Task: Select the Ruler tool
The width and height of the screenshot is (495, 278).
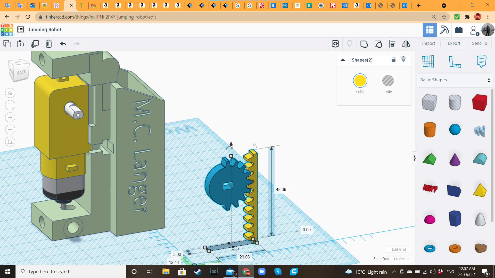Action: tap(455, 62)
